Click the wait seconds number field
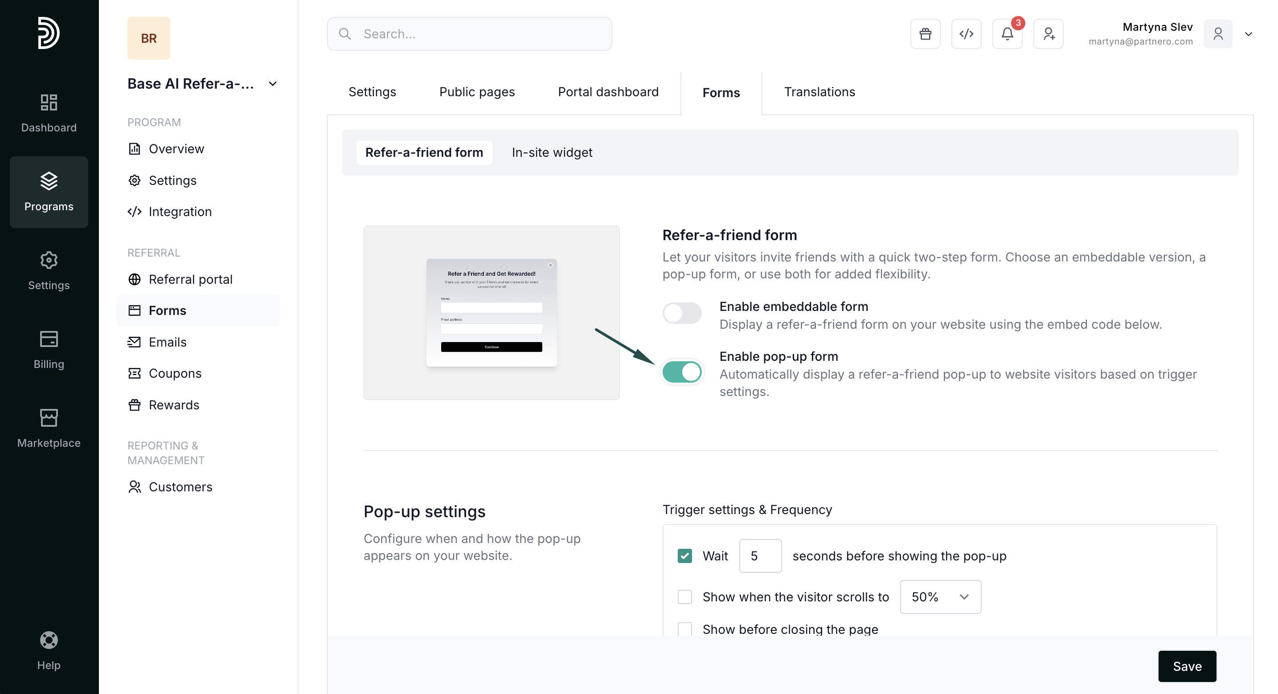 coord(760,555)
